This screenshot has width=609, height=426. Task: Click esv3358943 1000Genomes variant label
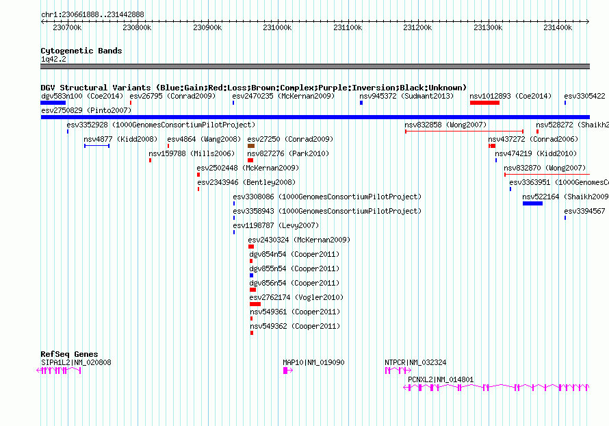pyautogui.click(x=327, y=211)
